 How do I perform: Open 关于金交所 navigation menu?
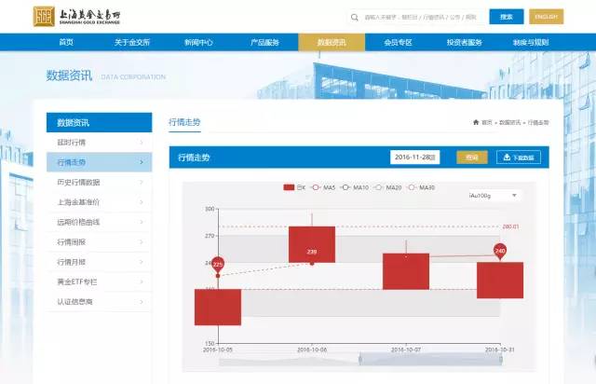pyautogui.click(x=132, y=42)
